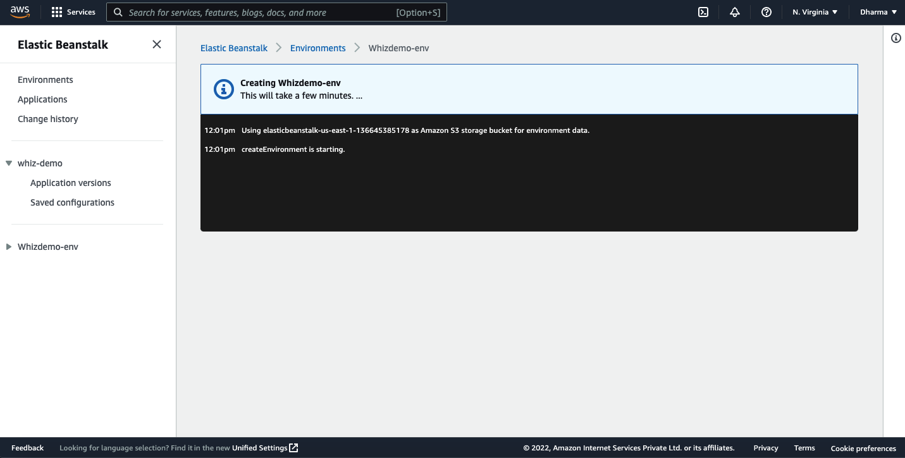The height and width of the screenshot is (458, 905).
Task: Open the N. Virginia region dropdown
Action: coord(815,12)
